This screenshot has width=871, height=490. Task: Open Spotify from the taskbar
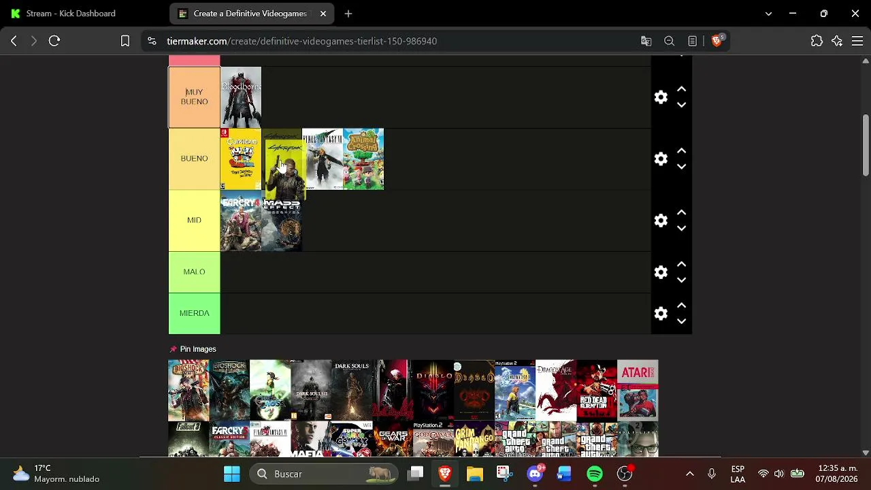pos(595,474)
